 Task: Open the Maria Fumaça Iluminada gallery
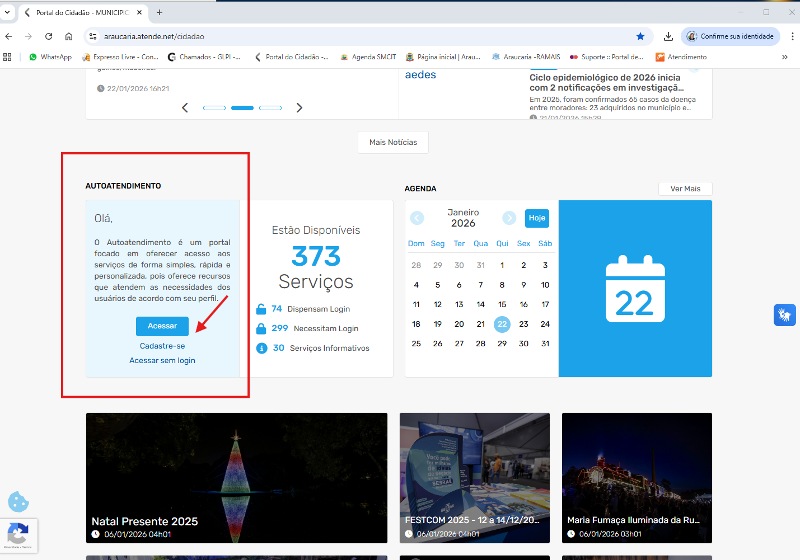pos(637,478)
